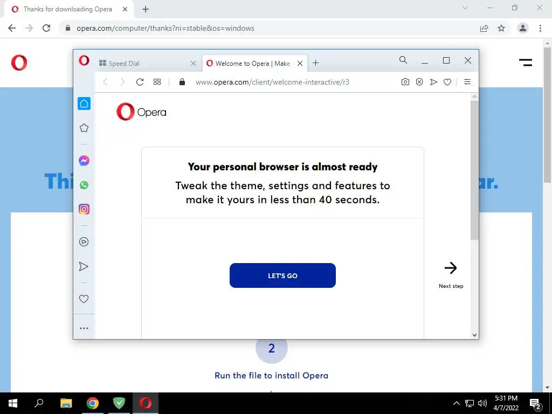Click the Opera sidebar home icon
Screen dimensions: 552x414
(x=84, y=103)
